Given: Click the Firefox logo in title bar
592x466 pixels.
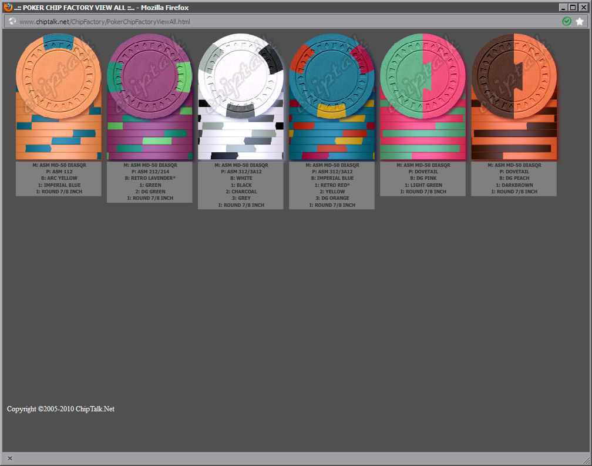Looking at the screenshot, I should 8,7.
